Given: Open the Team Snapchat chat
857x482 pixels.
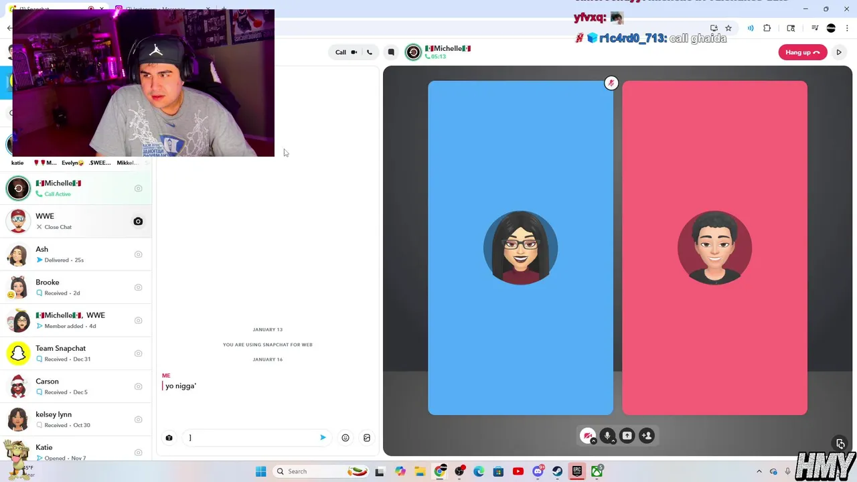Looking at the screenshot, I should point(76,353).
